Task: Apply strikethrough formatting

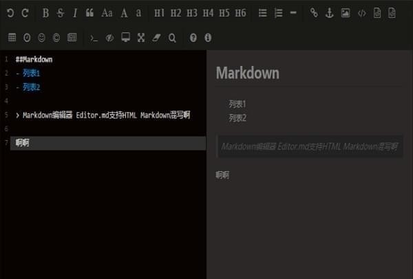Action: tap(61, 13)
